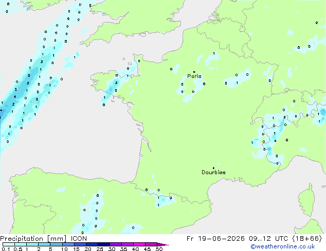Click the legend value label '0.1'

(x=6, y=249)
